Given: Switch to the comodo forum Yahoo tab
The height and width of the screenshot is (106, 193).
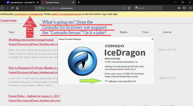Looking at the screenshot, I should pyautogui.click(x=23, y=3).
